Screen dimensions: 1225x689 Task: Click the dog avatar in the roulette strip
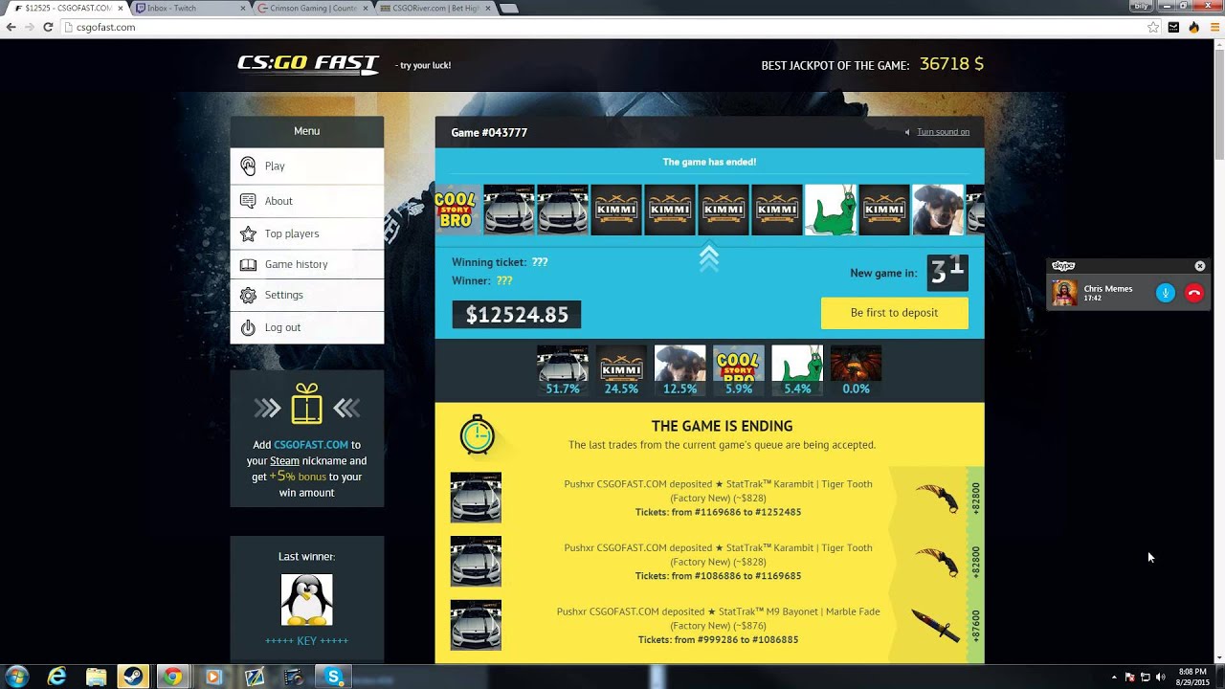coord(937,210)
